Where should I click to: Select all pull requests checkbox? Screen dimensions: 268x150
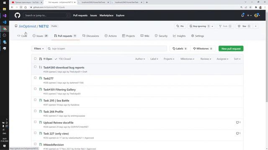tap(35, 59)
